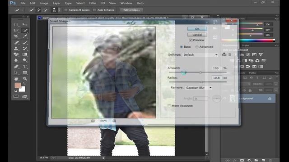Open the Window menu

(126, 3)
